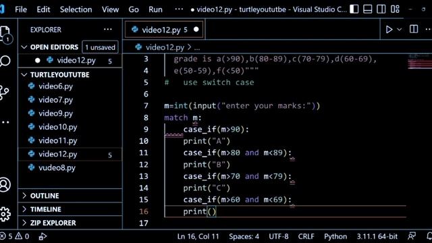
Task: Open video6.py in the explorer
Action: pos(70,86)
